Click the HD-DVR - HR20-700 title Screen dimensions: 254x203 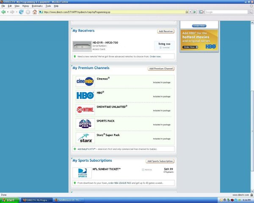105,43
